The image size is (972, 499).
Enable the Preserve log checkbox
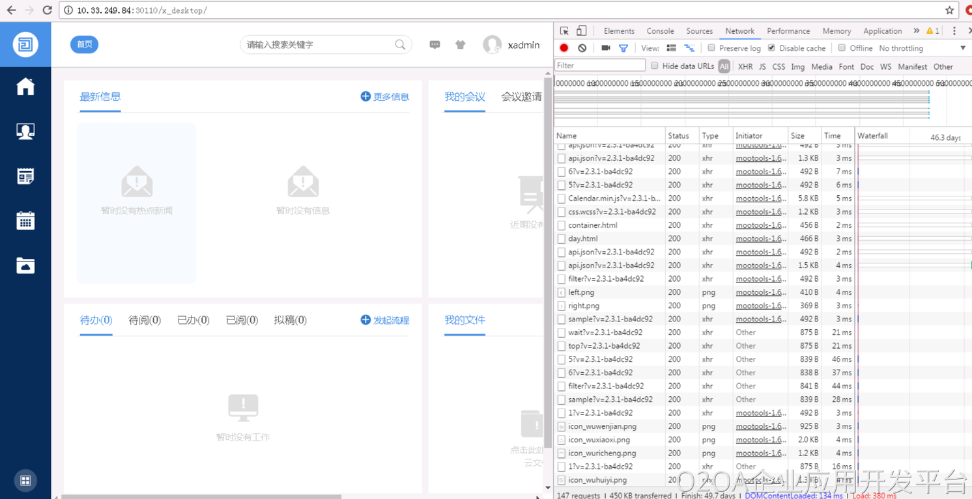[711, 48]
